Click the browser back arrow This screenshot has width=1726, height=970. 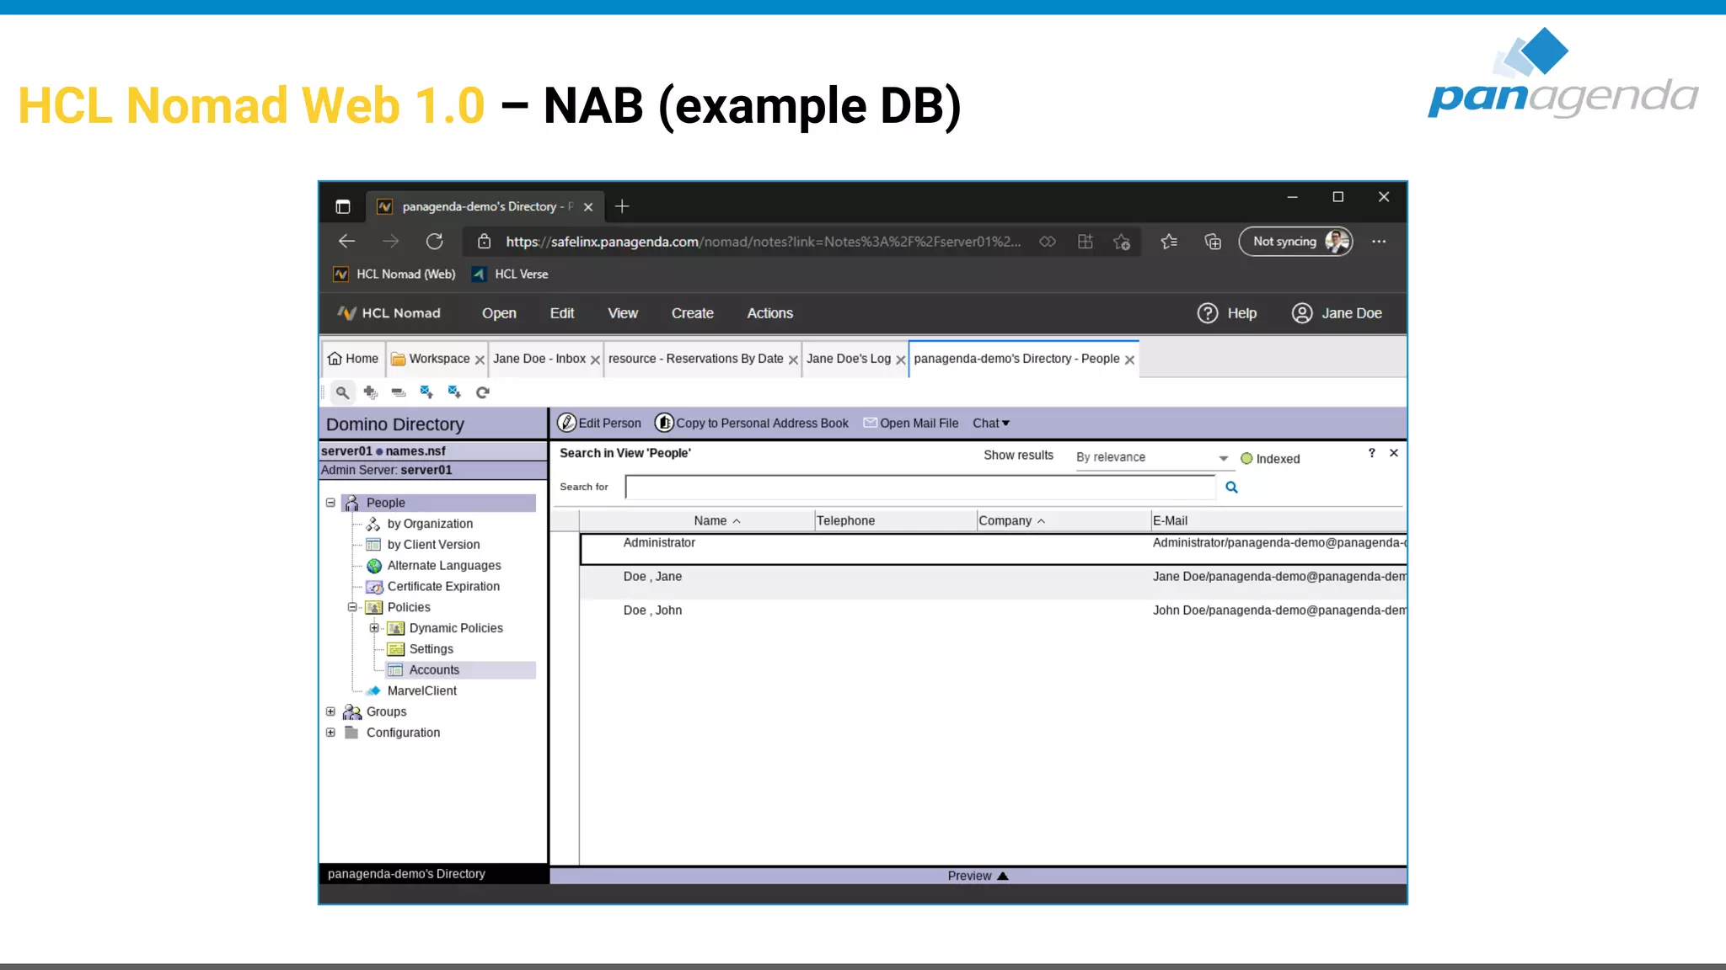(x=346, y=242)
